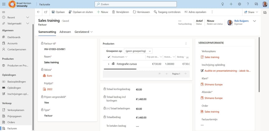Image resolution: width=269 pixels, height=131 pixels.
Task: Expand the Fotografie cursus row
Action: [109, 64]
